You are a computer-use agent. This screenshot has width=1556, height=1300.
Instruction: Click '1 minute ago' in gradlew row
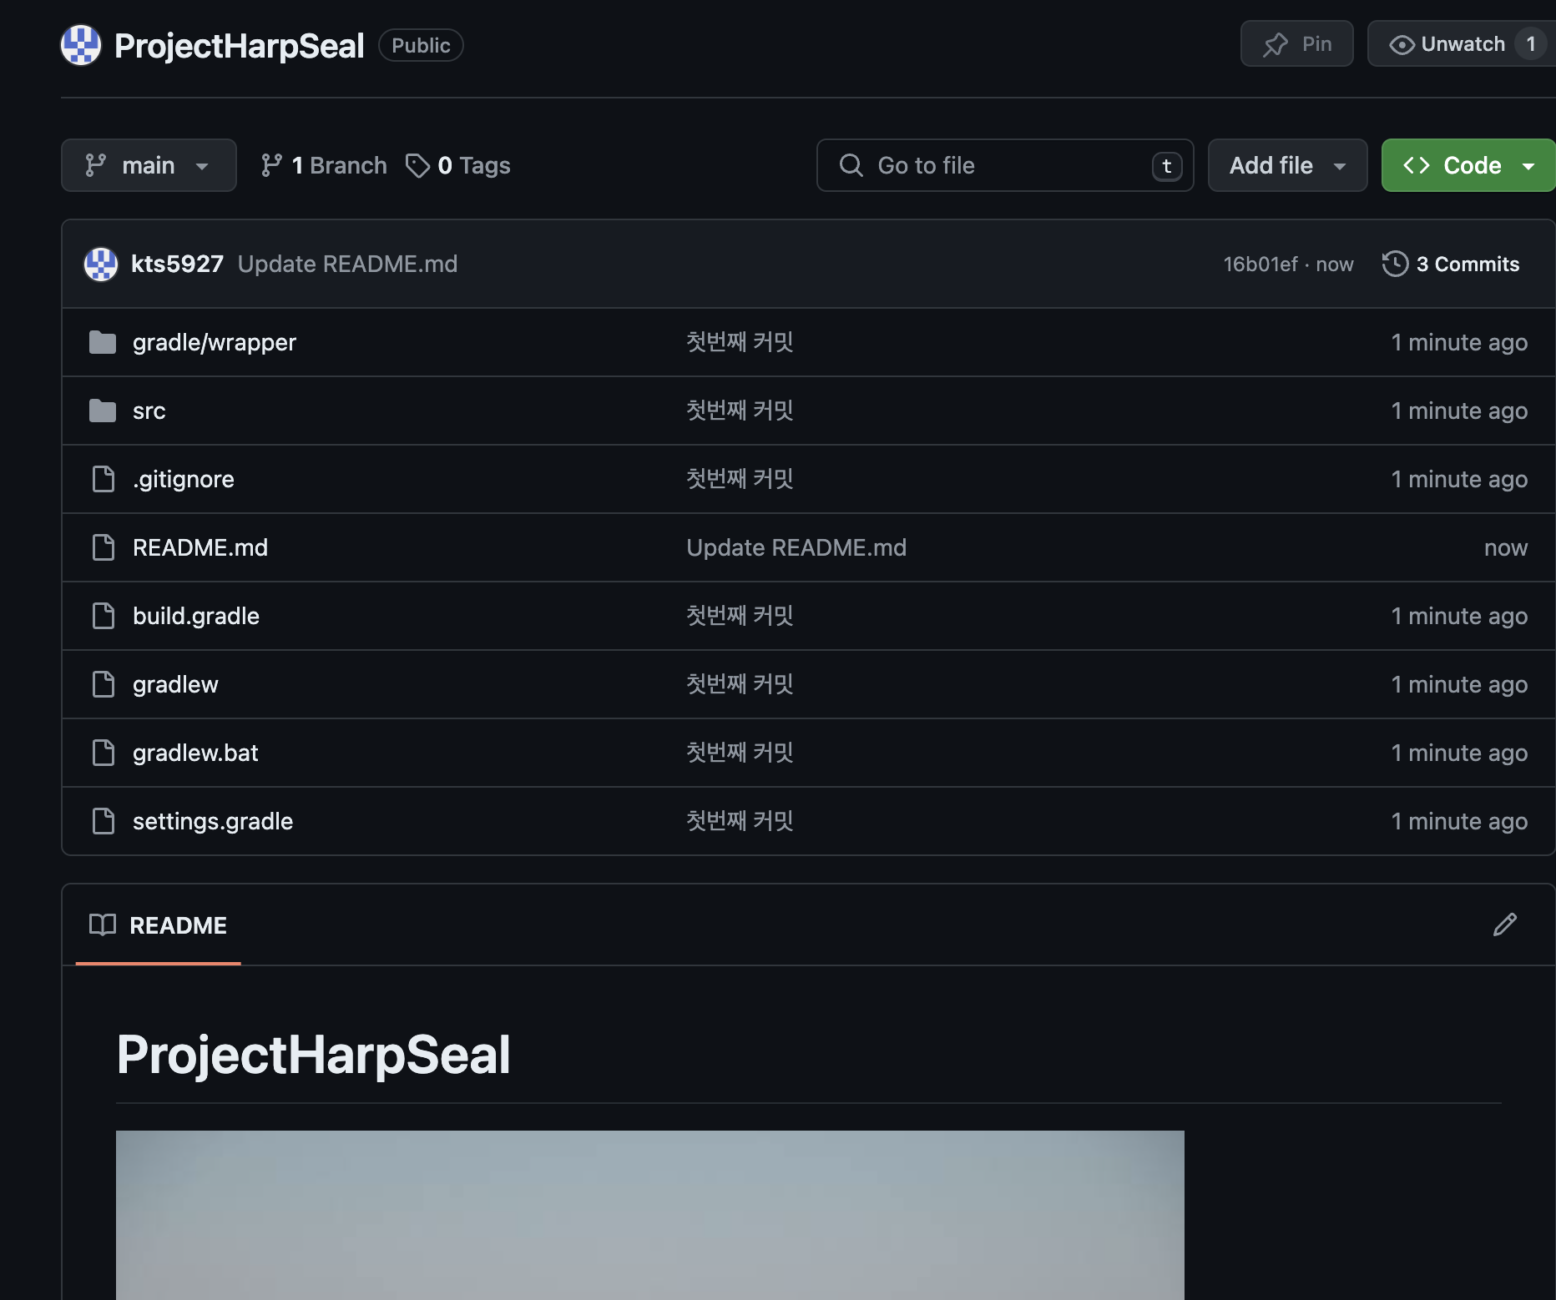pos(1459,684)
